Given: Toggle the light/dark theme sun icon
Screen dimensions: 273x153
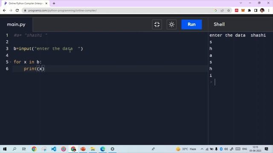Looking at the screenshot, I should [171, 25].
